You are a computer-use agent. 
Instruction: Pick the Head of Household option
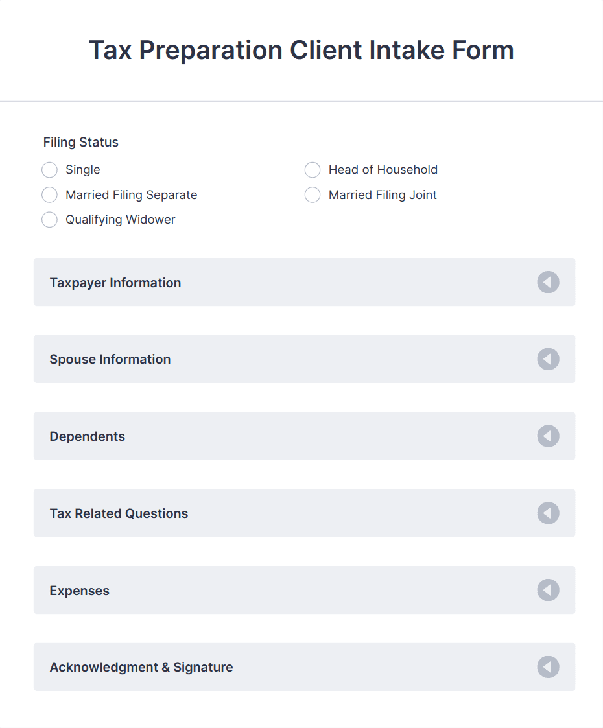(313, 170)
